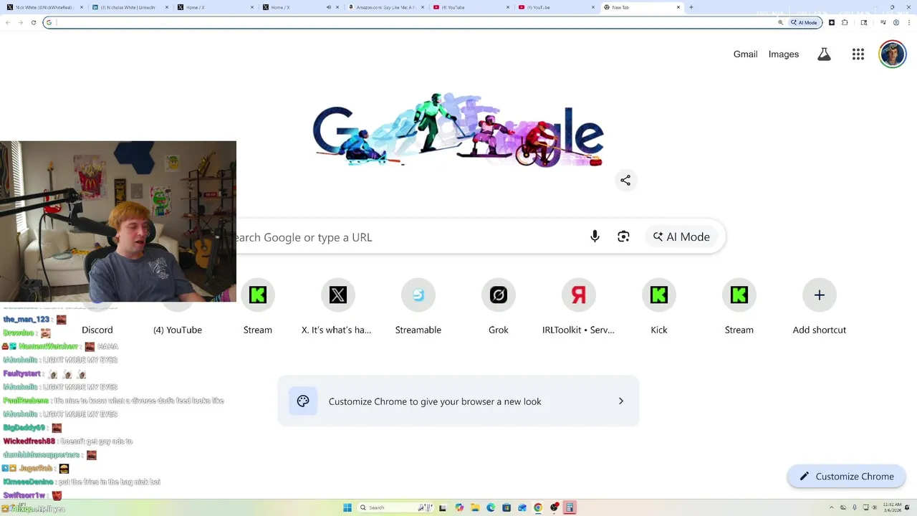Open Microsoft Store from the taskbar
Screen dimensions: 917x516
click(x=506, y=507)
